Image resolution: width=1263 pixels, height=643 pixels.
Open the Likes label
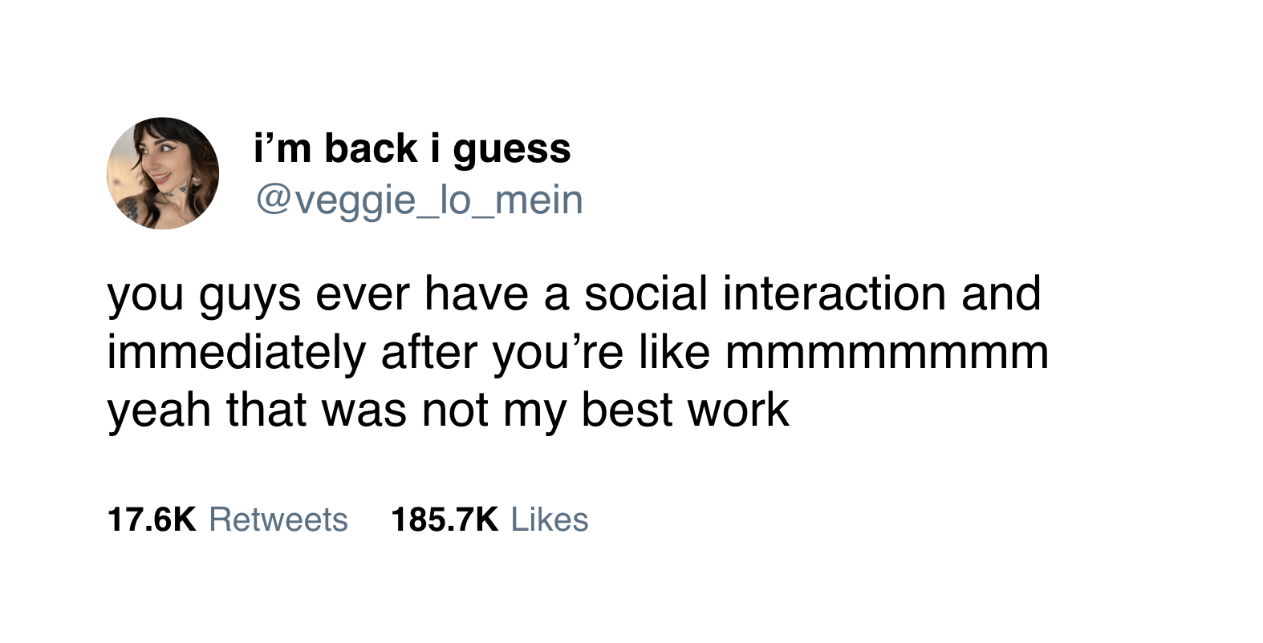click(x=550, y=520)
